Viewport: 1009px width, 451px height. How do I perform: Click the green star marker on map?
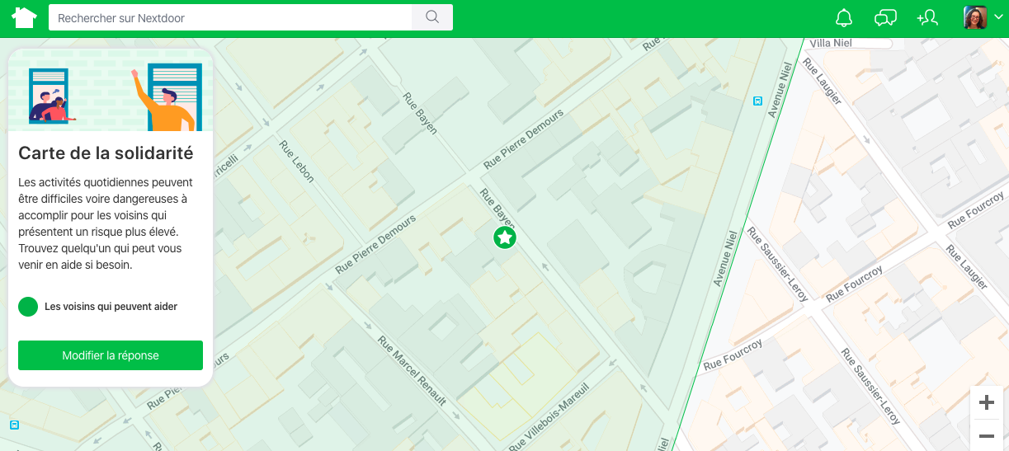pyautogui.click(x=505, y=238)
